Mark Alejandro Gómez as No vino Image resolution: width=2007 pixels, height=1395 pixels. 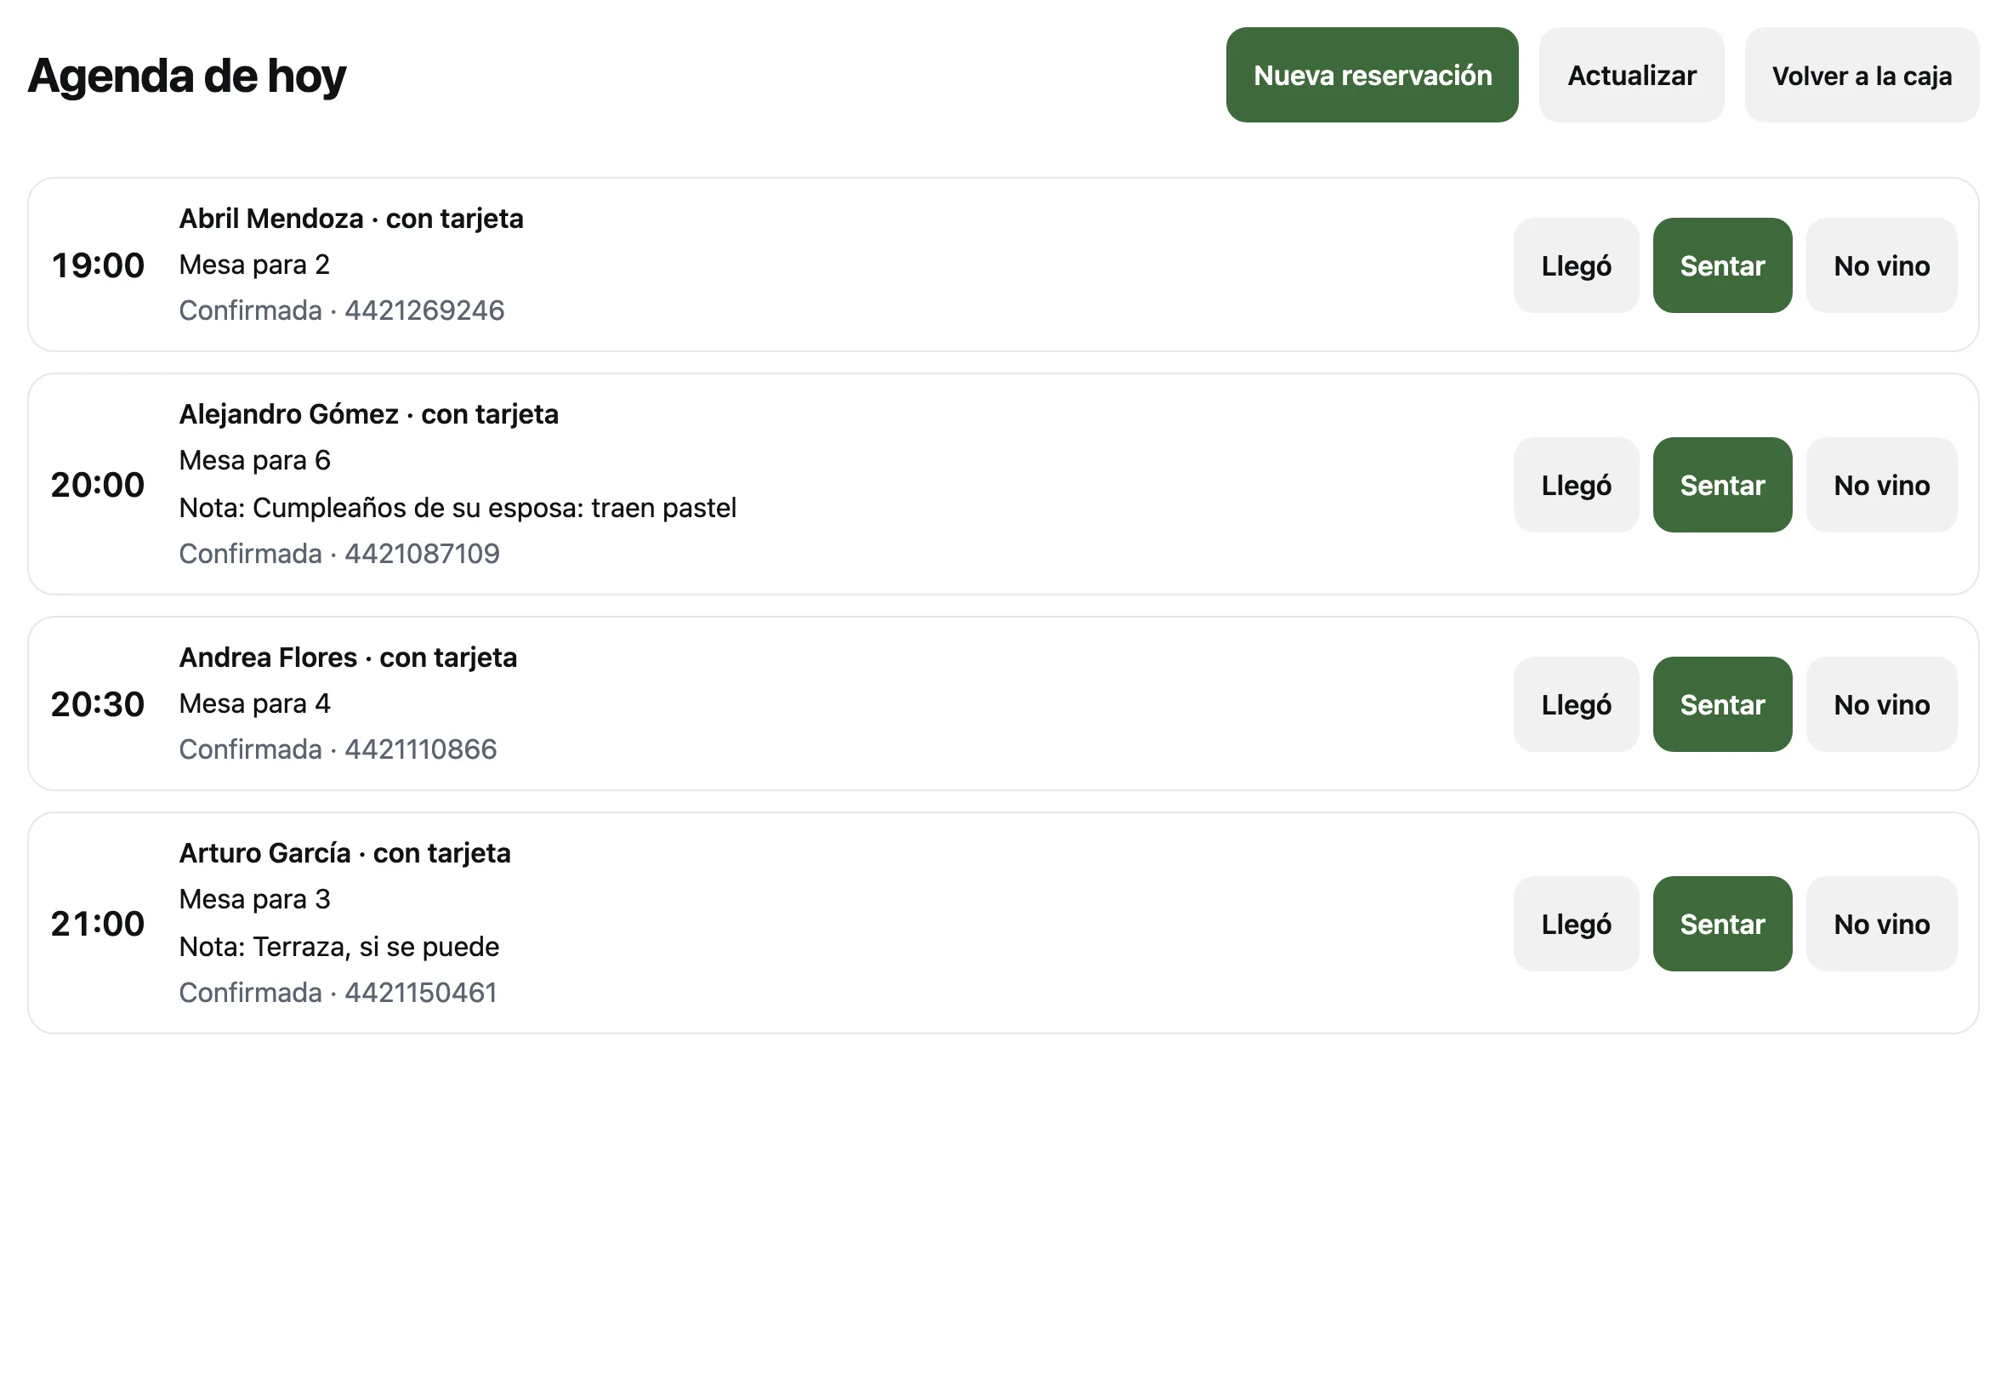click(1881, 484)
